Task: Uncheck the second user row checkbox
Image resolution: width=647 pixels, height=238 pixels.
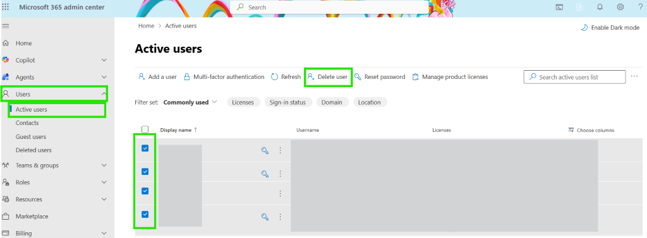Action: [145, 171]
